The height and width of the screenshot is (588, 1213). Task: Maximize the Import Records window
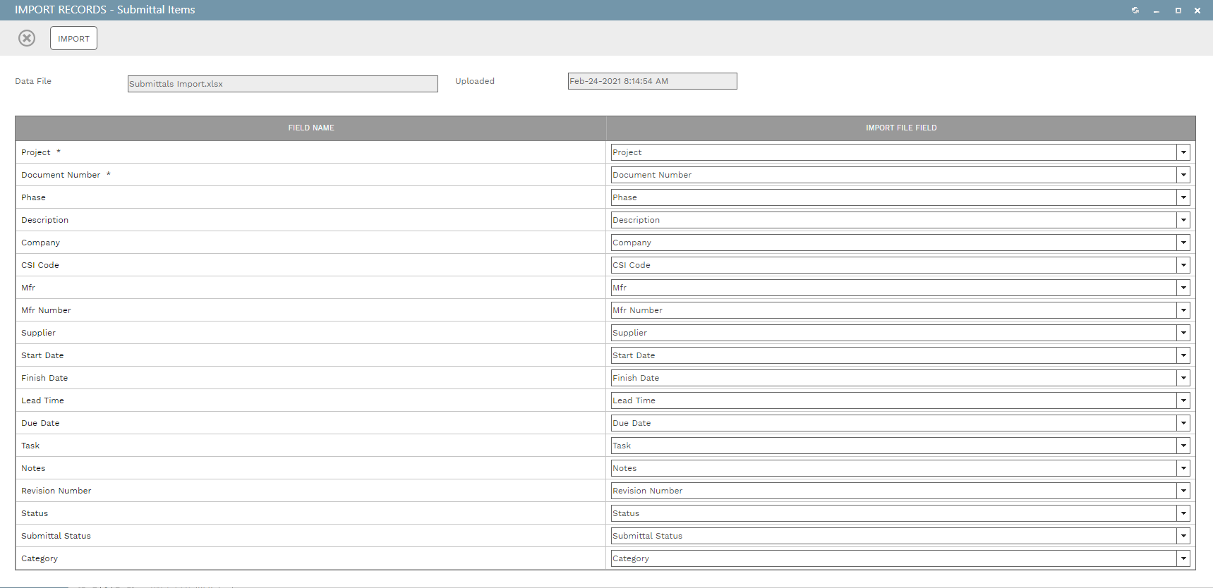pos(1178,11)
